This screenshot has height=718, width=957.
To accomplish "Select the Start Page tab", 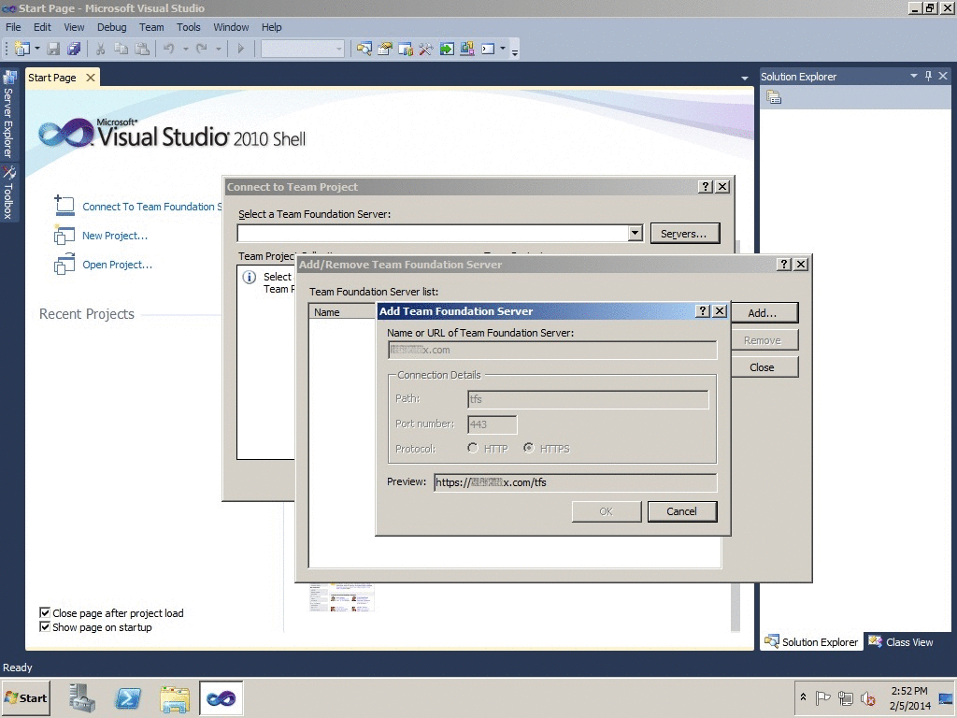I will click(52, 78).
